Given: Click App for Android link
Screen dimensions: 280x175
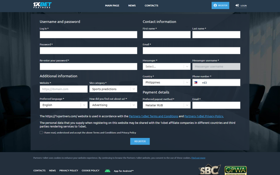Looking at the screenshot, I should (124, 171).
